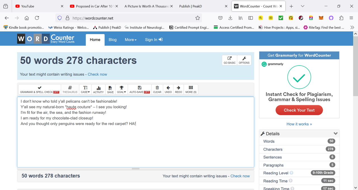Image resolution: width=358 pixels, height=190 pixels.
Task: Click the scrollbar down arrow
Action: tap(355, 187)
